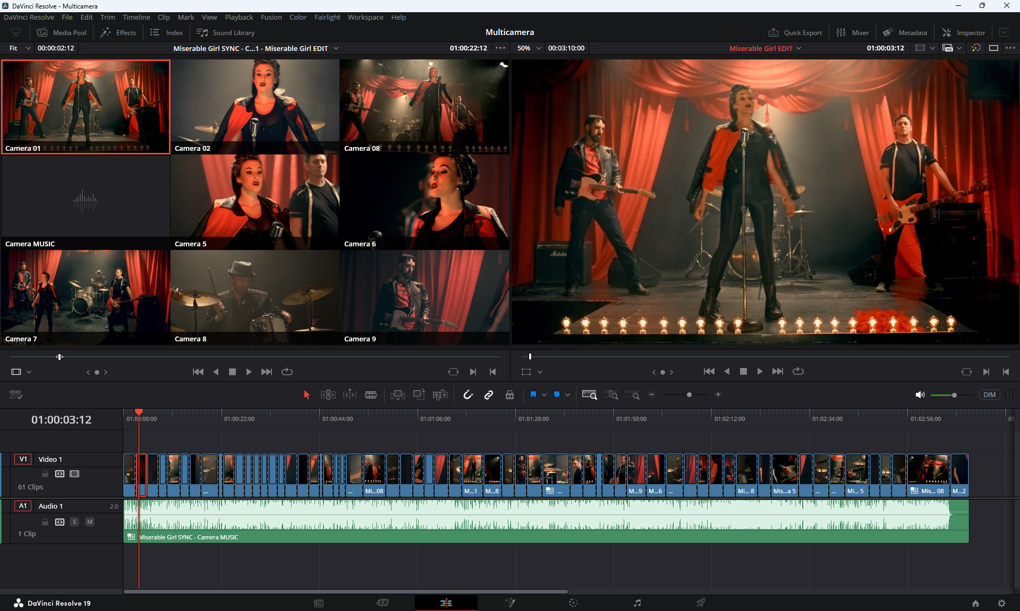Open the Inspector panel
The height and width of the screenshot is (611, 1020).
click(964, 32)
